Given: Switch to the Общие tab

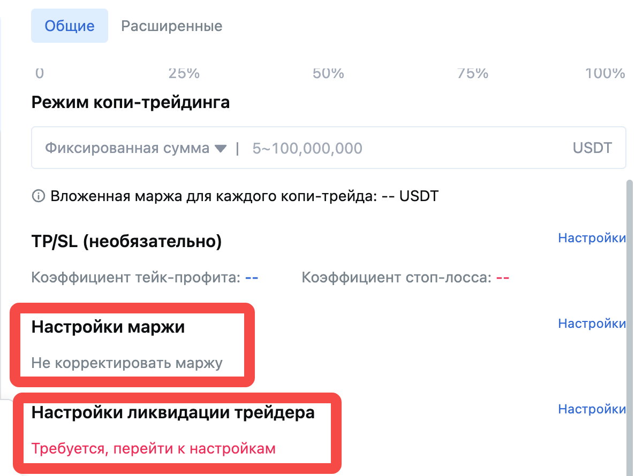Looking at the screenshot, I should point(70,26).
